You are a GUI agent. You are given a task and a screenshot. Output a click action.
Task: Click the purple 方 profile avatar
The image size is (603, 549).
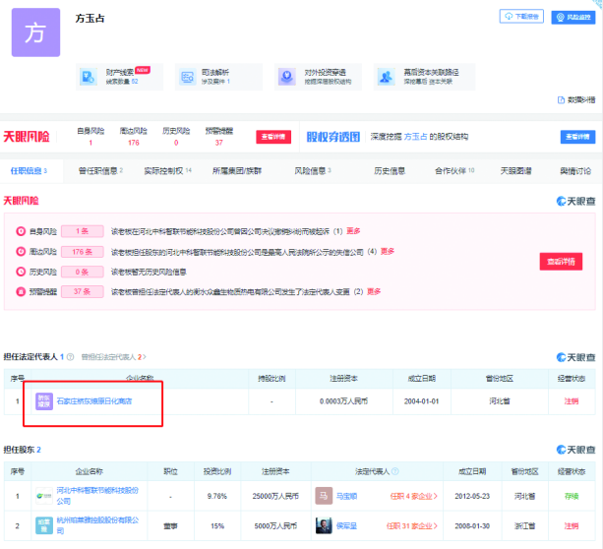pos(35,32)
